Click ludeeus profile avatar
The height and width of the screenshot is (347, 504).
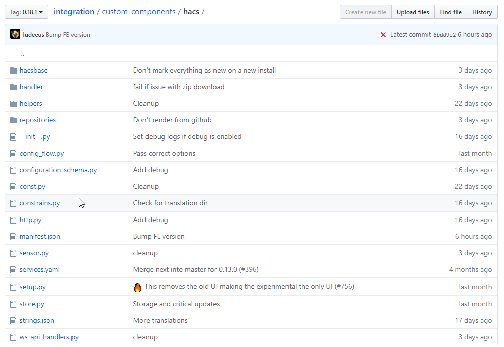(x=15, y=34)
